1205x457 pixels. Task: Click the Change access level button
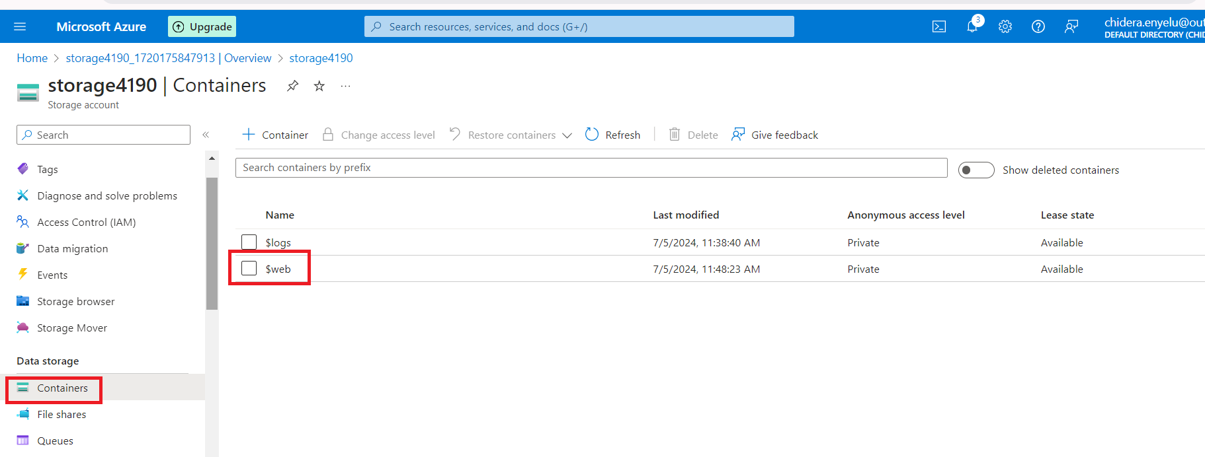click(x=378, y=135)
